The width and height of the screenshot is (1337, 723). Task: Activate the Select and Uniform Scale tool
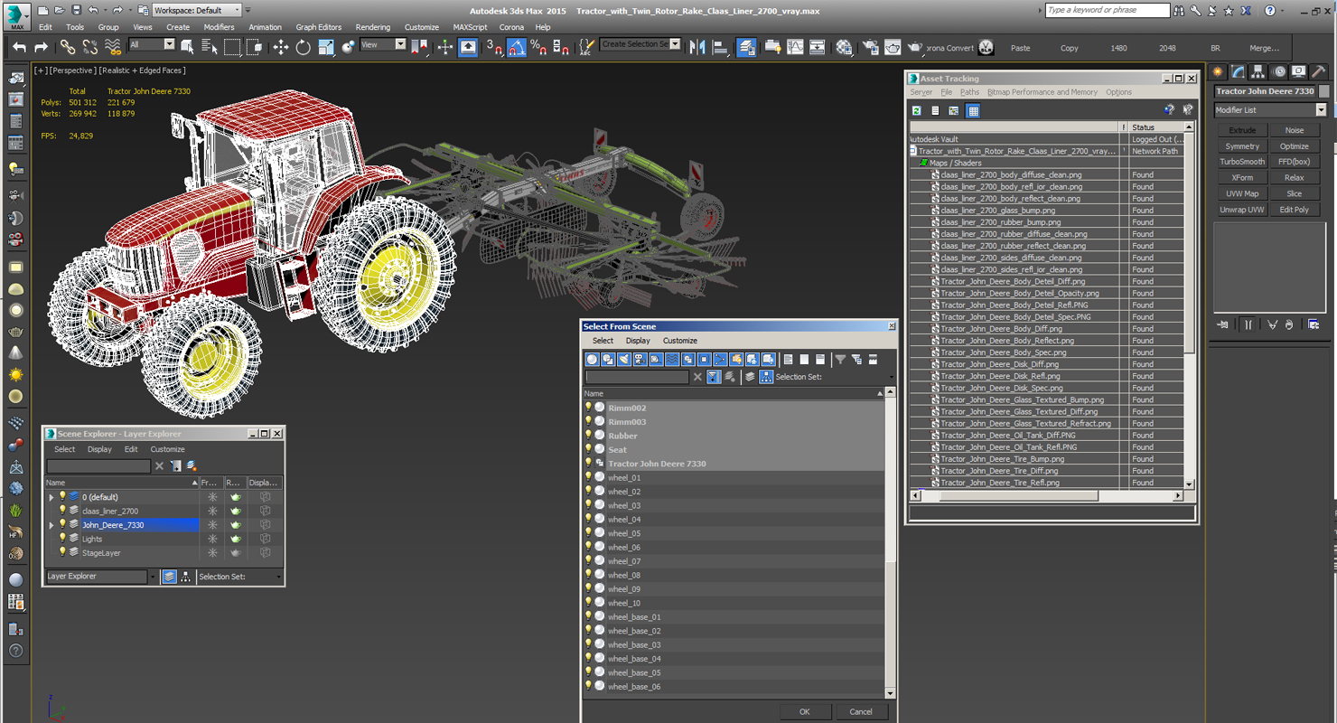pyautogui.click(x=326, y=47)
